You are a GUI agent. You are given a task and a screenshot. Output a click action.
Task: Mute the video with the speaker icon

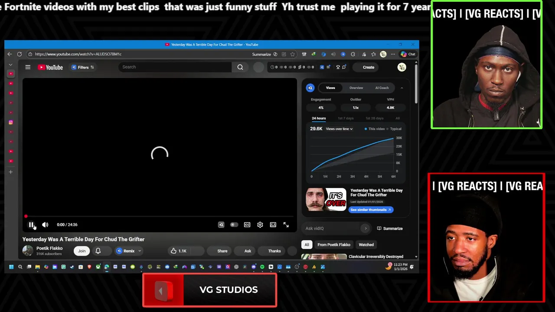[45, 224]
